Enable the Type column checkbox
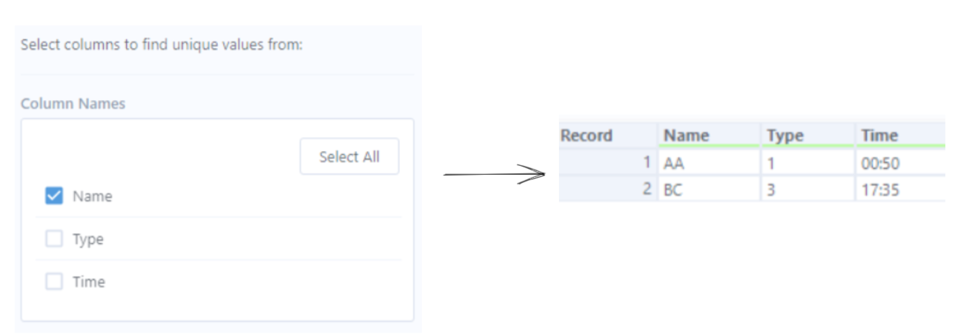This screenshot has width=958, height=335. (54, 239)
